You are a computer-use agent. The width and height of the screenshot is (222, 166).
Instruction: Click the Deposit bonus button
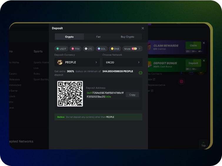click(x=193, y=63)
